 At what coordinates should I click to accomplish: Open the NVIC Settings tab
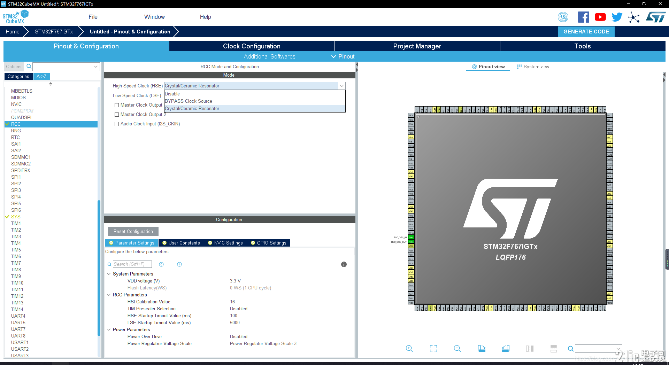click(225, 243)
